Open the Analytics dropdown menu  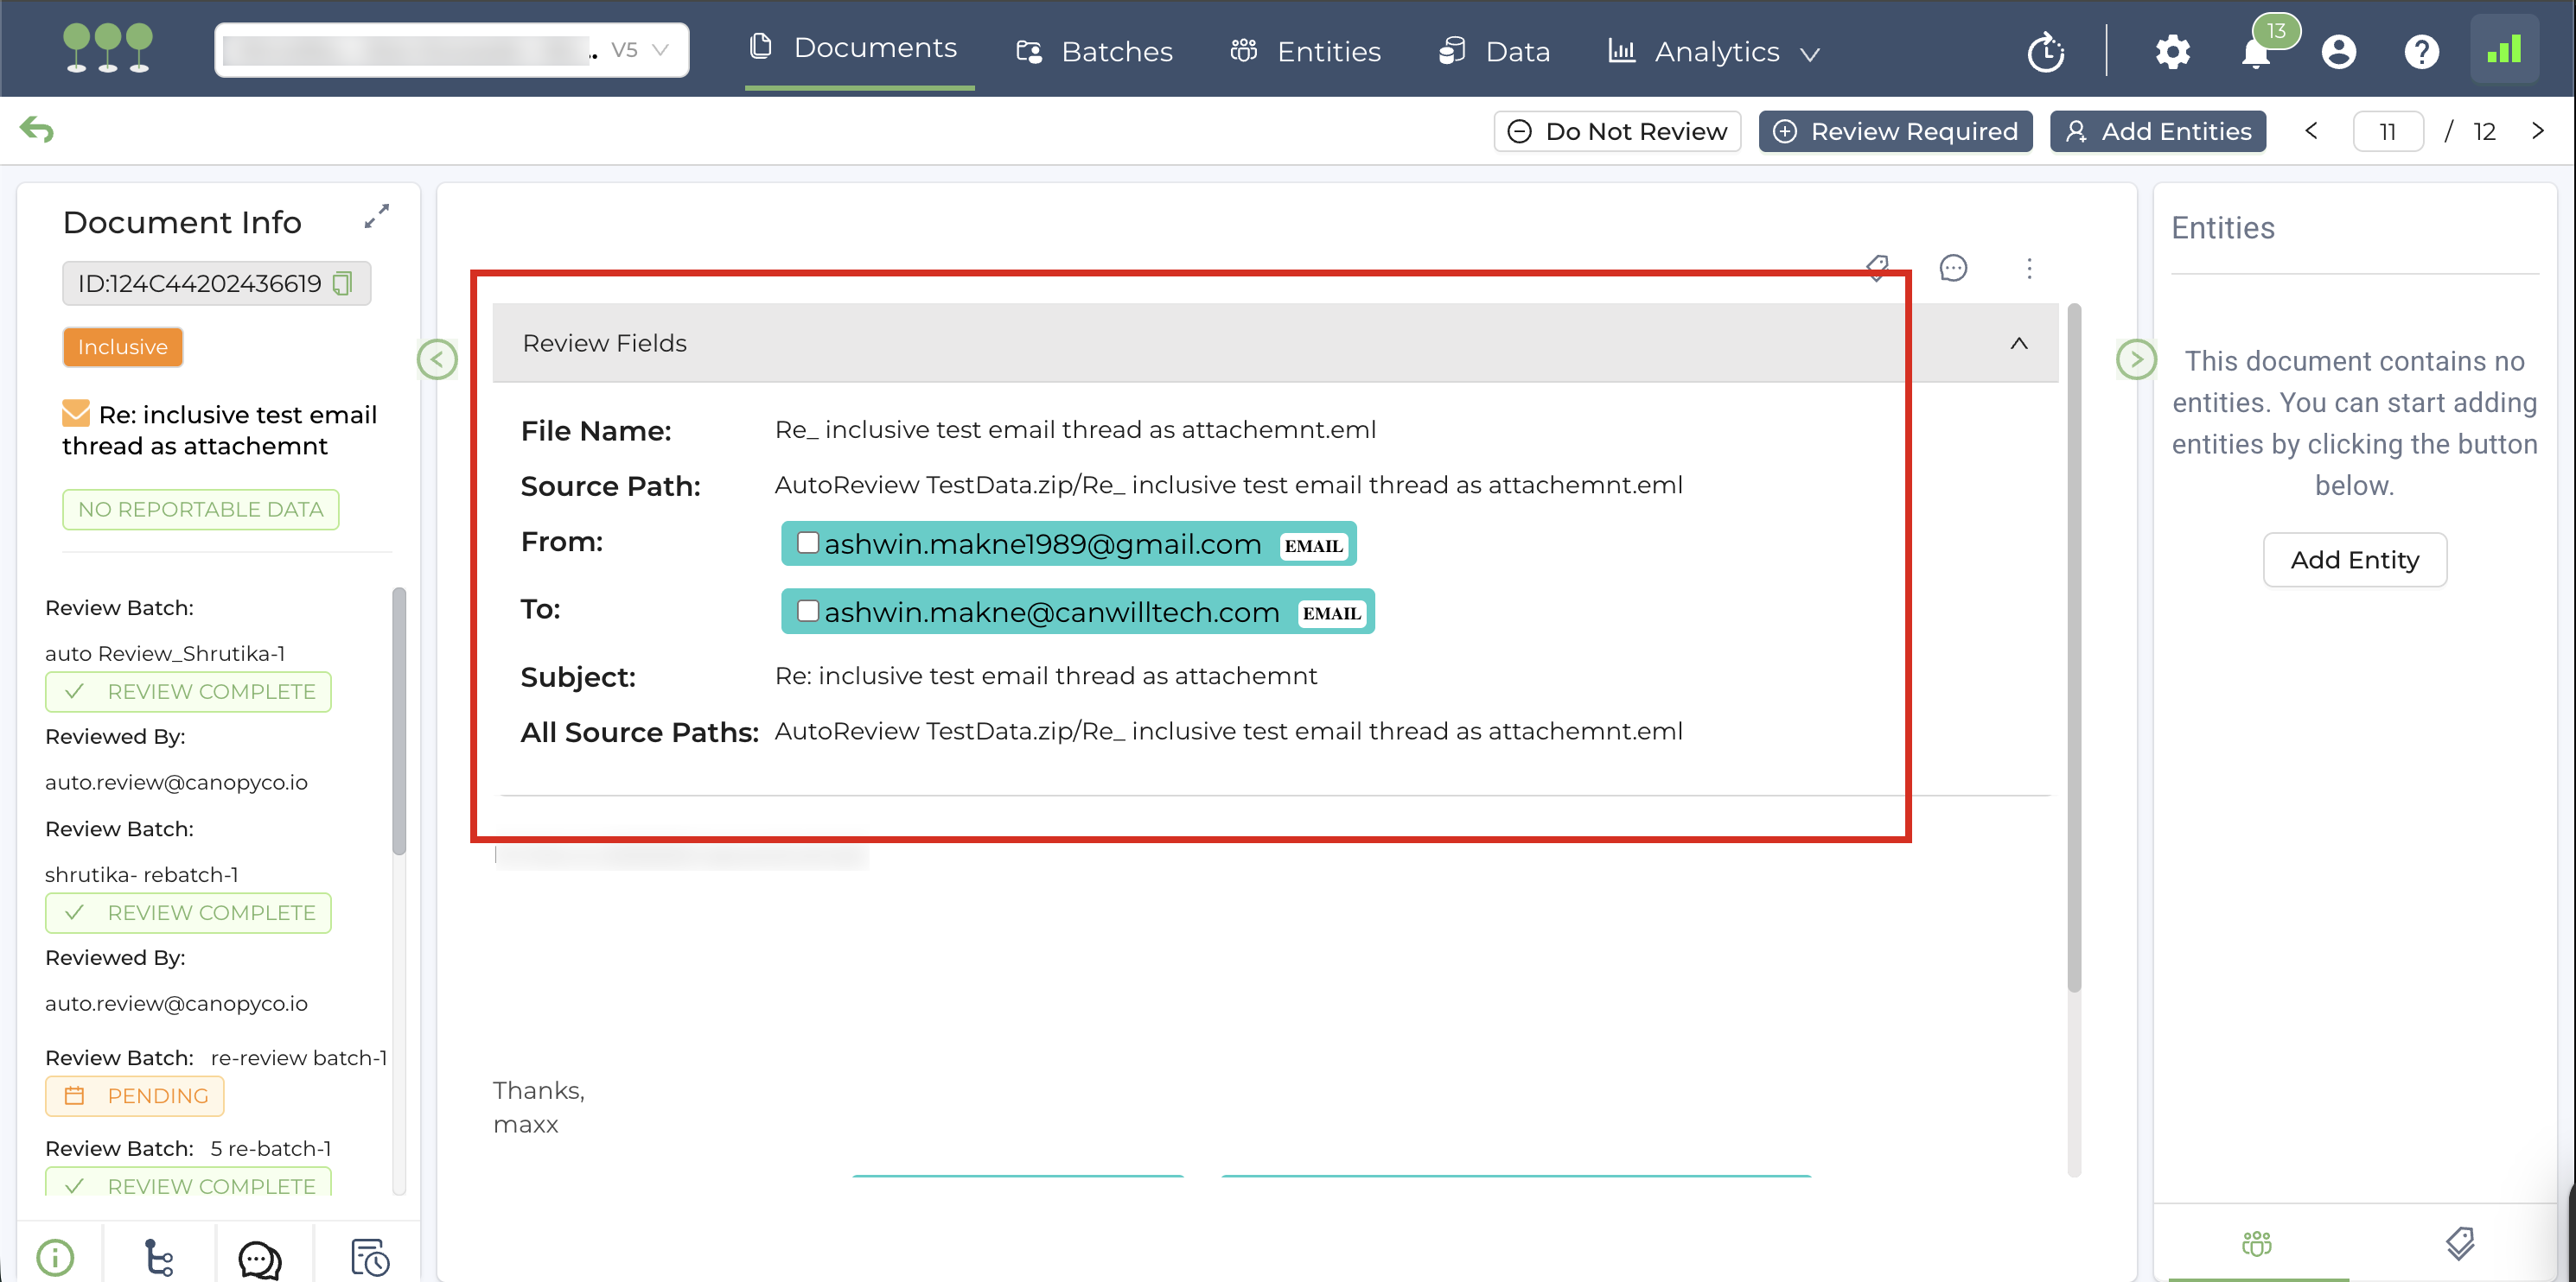point(1716,52)
